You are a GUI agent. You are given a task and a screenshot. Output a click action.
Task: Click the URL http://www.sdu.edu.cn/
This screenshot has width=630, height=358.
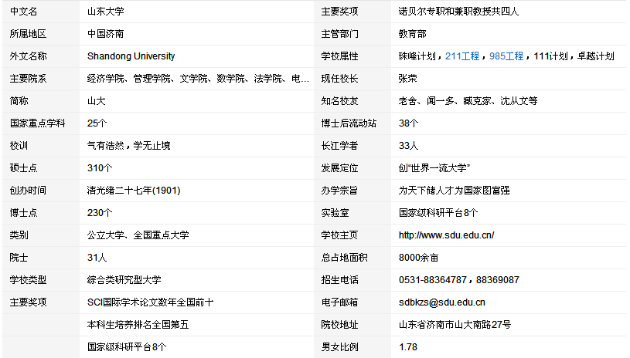pyautogui.click(x=446, y=235)
